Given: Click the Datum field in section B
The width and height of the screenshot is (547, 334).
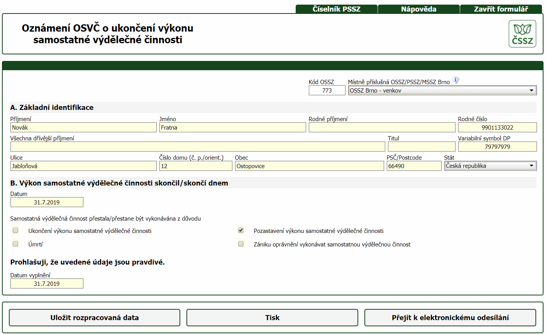Looking at the screenshot, I should (47, 202).
